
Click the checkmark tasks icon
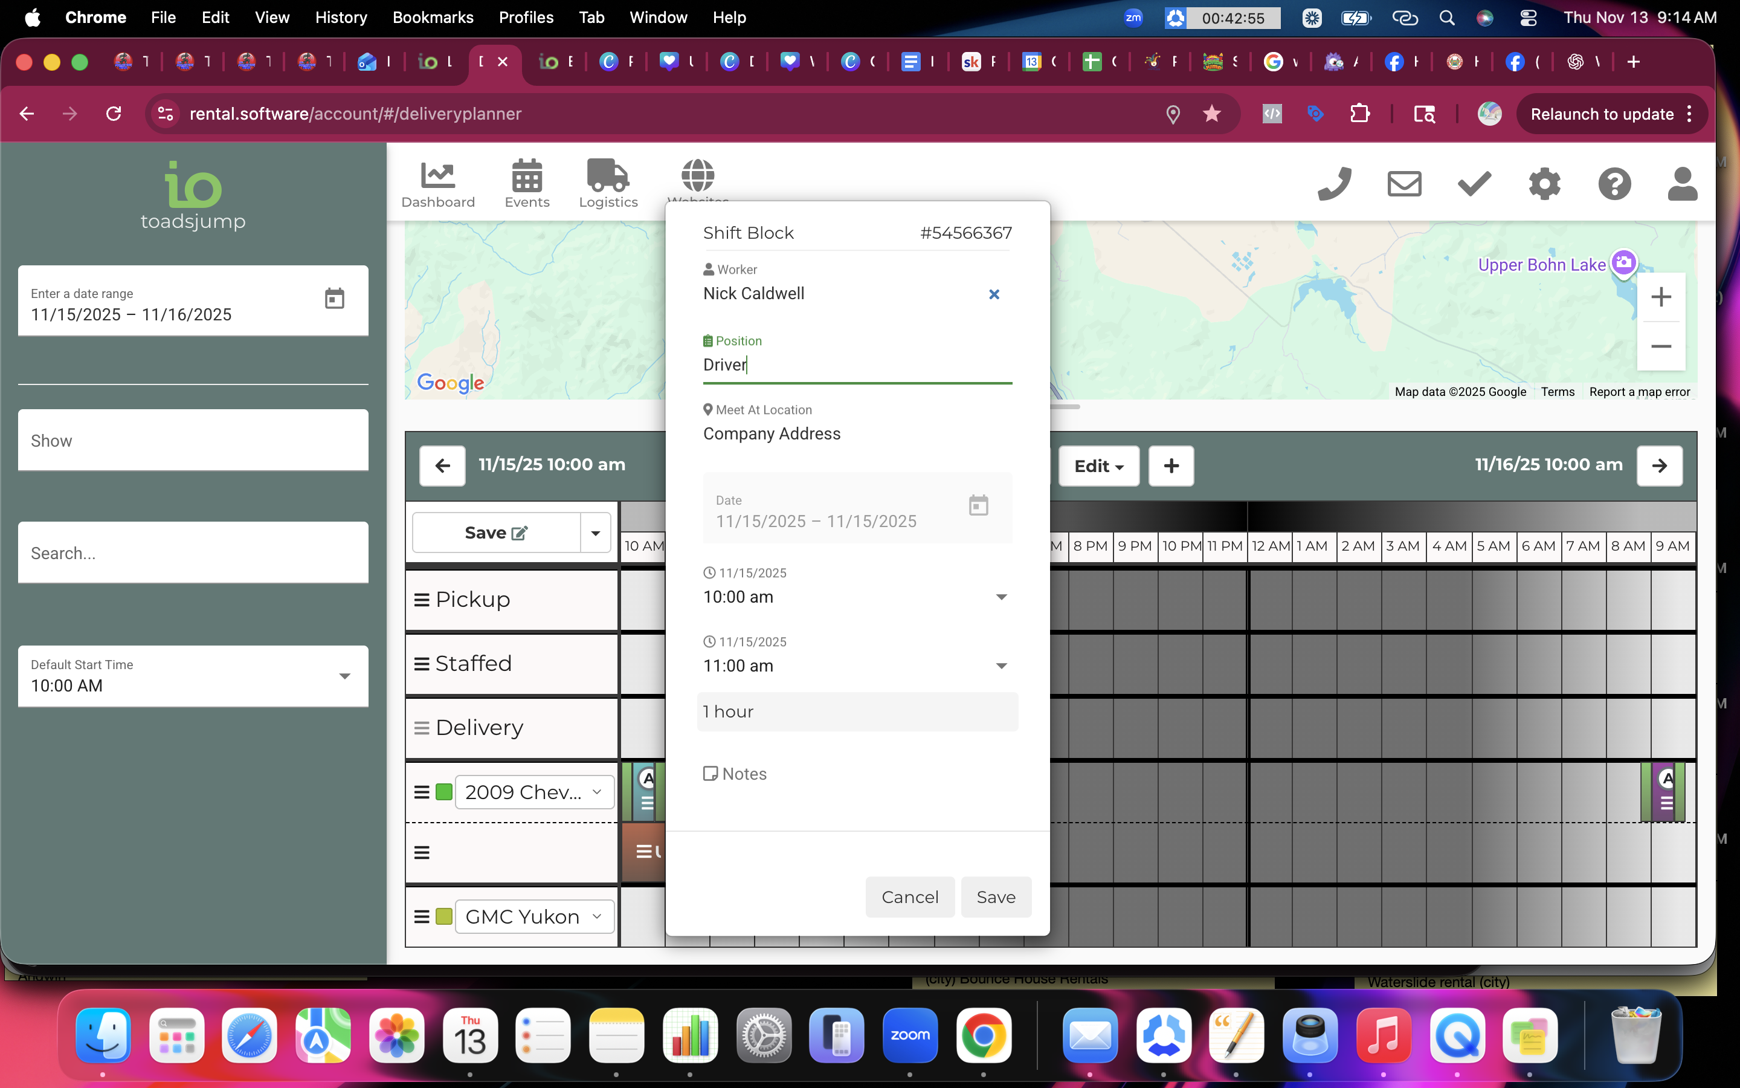point(1474,184)
